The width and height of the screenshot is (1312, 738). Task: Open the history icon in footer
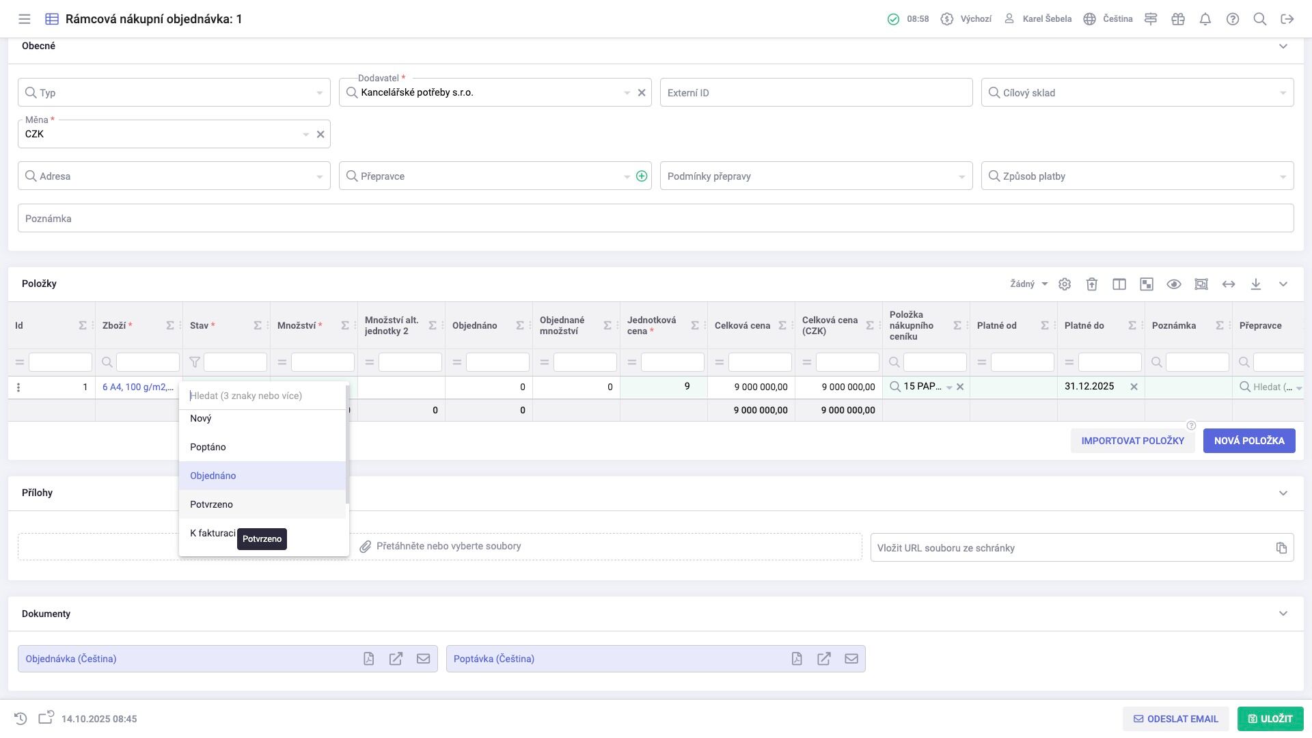[20, 718]
